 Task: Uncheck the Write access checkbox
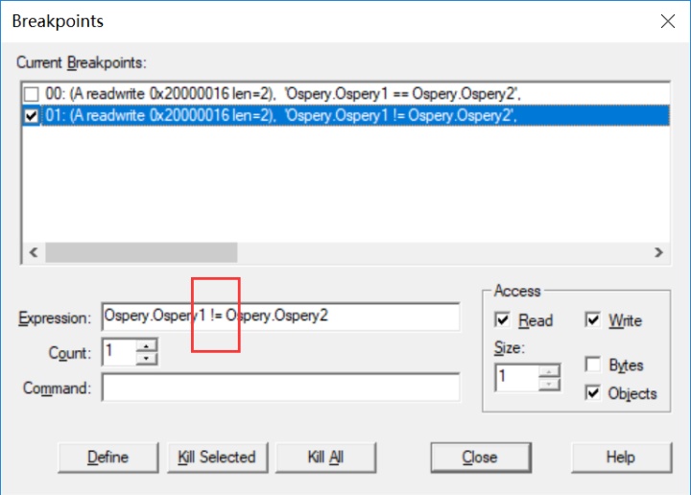593,319
